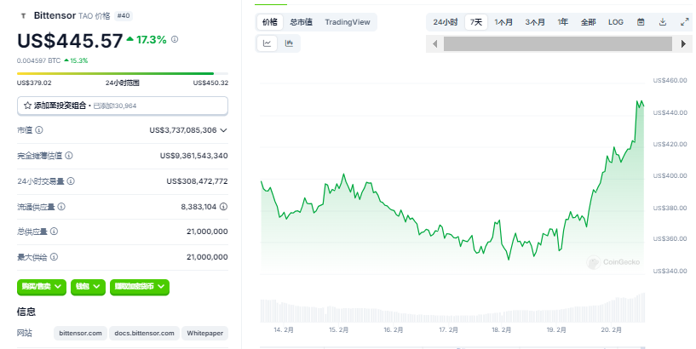Click the left arrow of chart scrollbar

434,43
